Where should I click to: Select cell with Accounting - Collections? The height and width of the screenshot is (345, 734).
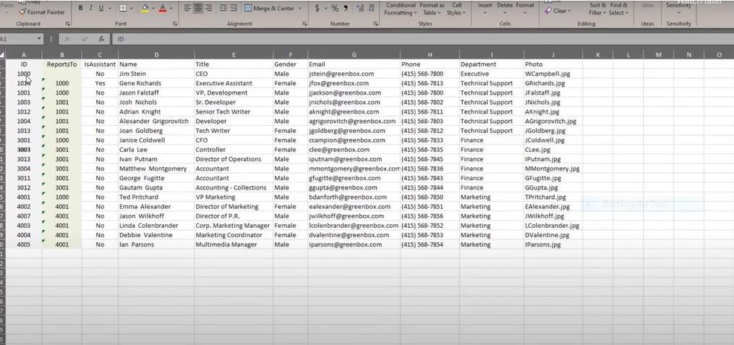coord(234,187)
